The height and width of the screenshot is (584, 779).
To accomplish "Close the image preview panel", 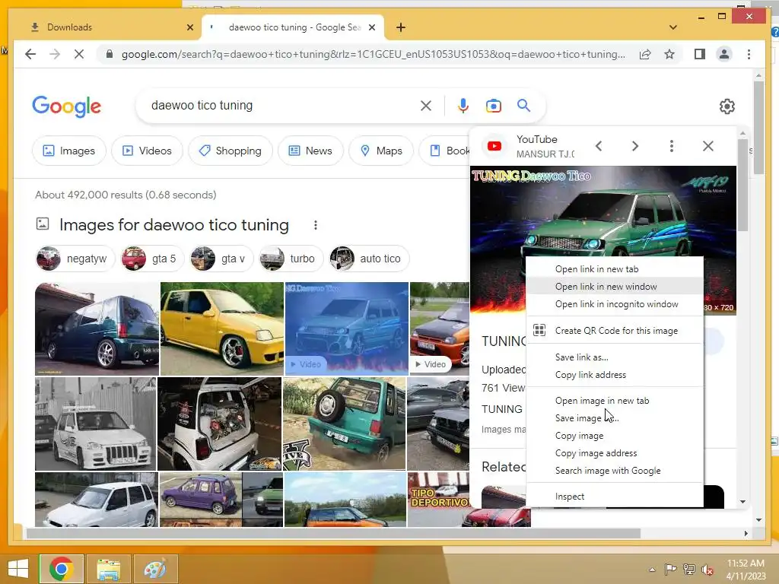I will (x=708, y=146).
